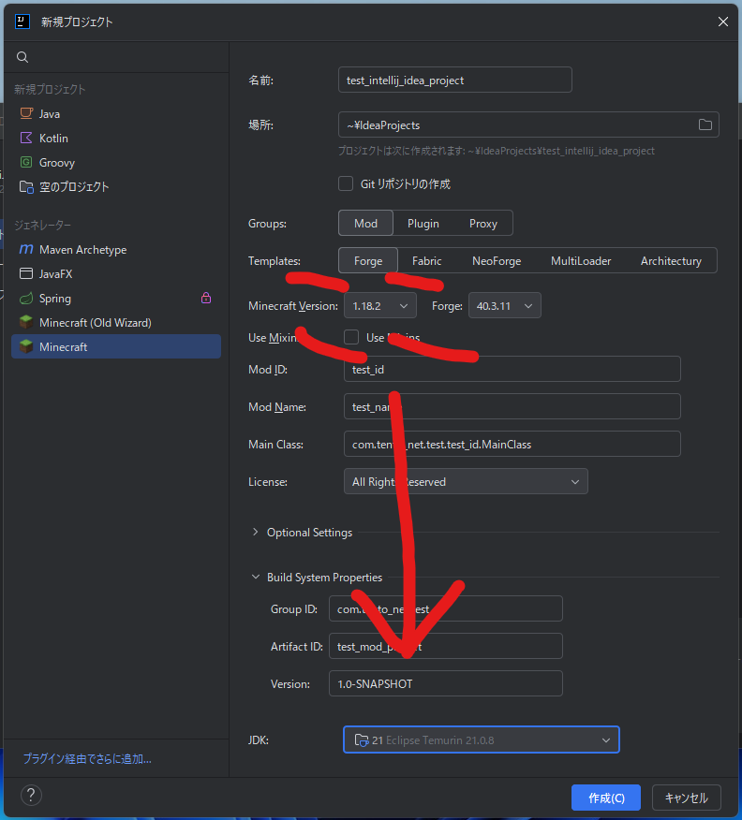The height and width of the screenshot is (820, 742).
Task: Click the search magnifier icon in sidebar
Action: 22,57
